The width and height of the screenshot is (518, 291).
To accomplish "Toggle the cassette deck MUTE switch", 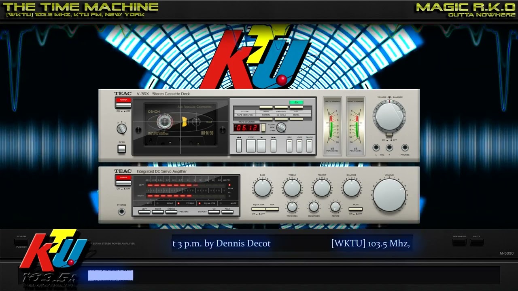I will point(389,135).
